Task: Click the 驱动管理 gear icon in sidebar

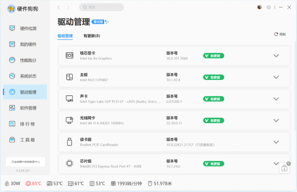Action: (x=12, y=92)
